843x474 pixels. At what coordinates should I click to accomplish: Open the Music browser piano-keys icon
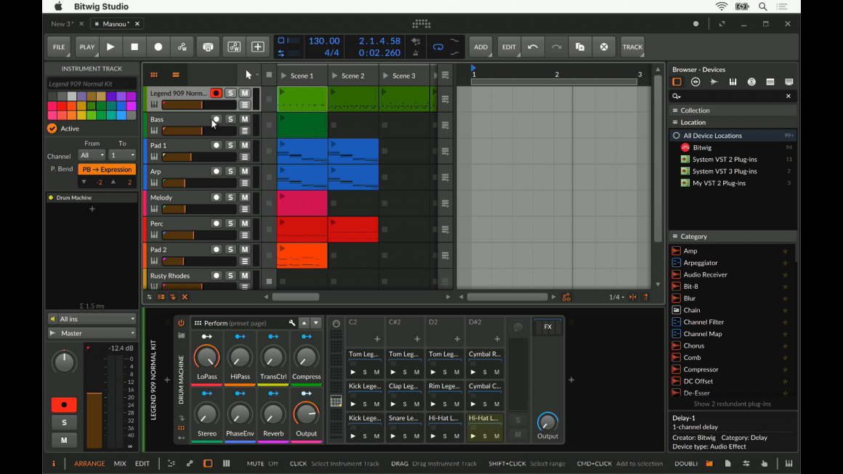pyautogui.click(x=733, y=82)
